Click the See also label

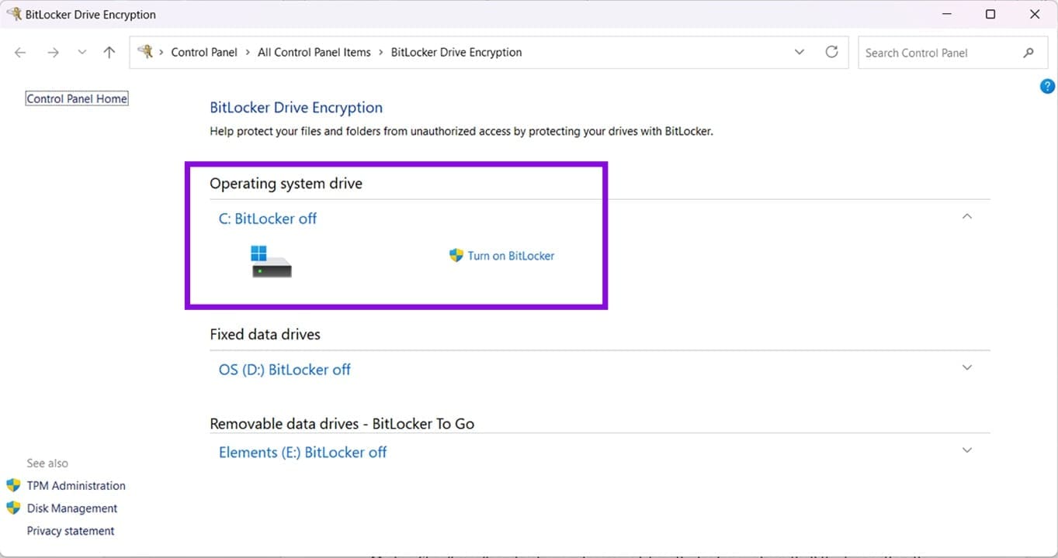point(47,463)
